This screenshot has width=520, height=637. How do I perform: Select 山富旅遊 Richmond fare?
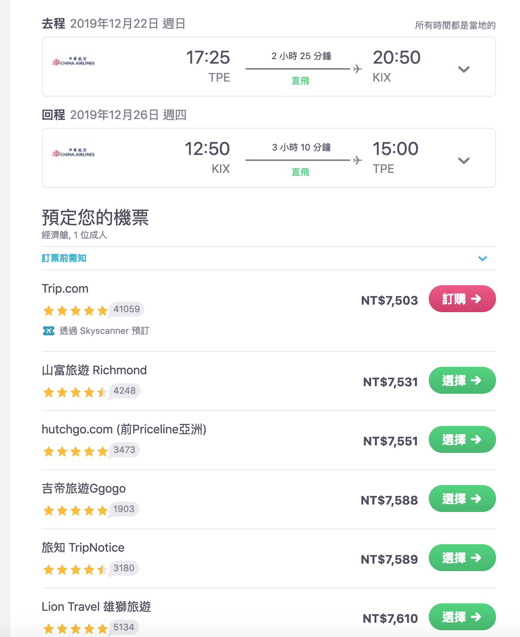pos(462,380)
